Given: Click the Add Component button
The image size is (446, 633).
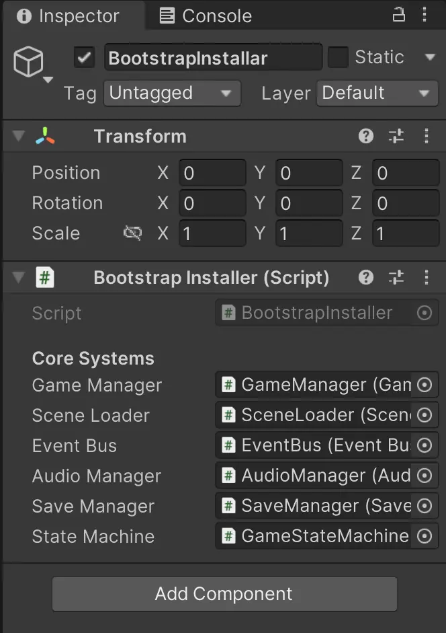Looking at the screenshot, I should pos(224,594).
